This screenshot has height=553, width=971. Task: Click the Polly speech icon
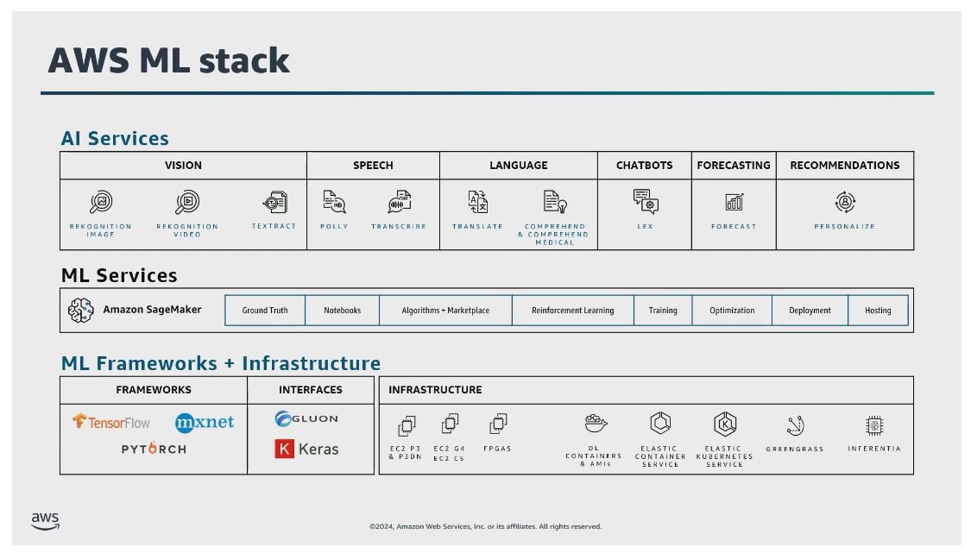334,202
